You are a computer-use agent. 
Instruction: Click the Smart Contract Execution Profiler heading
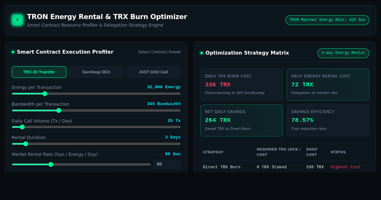coord(65,52)
